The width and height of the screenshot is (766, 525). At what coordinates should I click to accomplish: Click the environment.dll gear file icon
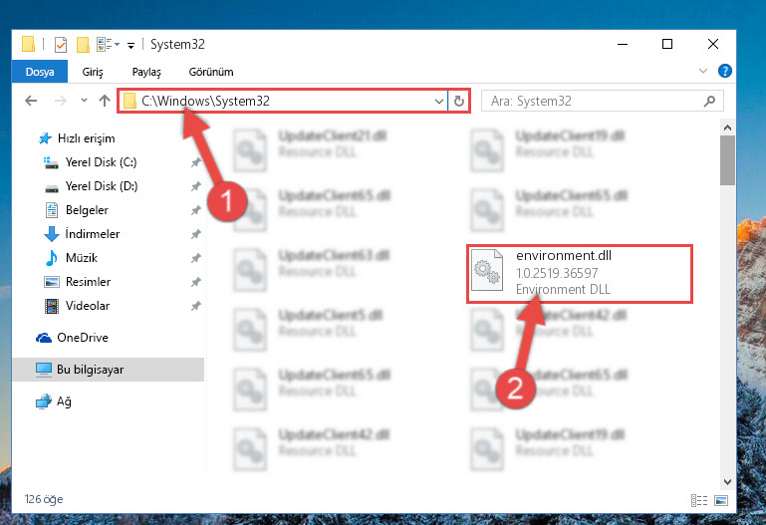coord(487,270)
